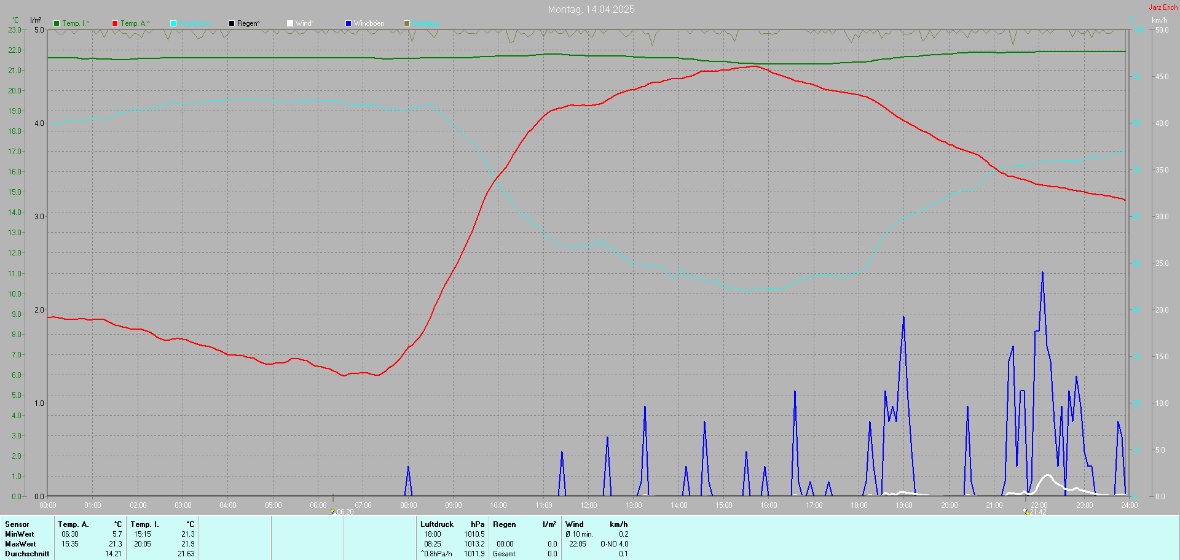Click the Temp. I. maximum value '21.9'

click(x=187, y=544)
